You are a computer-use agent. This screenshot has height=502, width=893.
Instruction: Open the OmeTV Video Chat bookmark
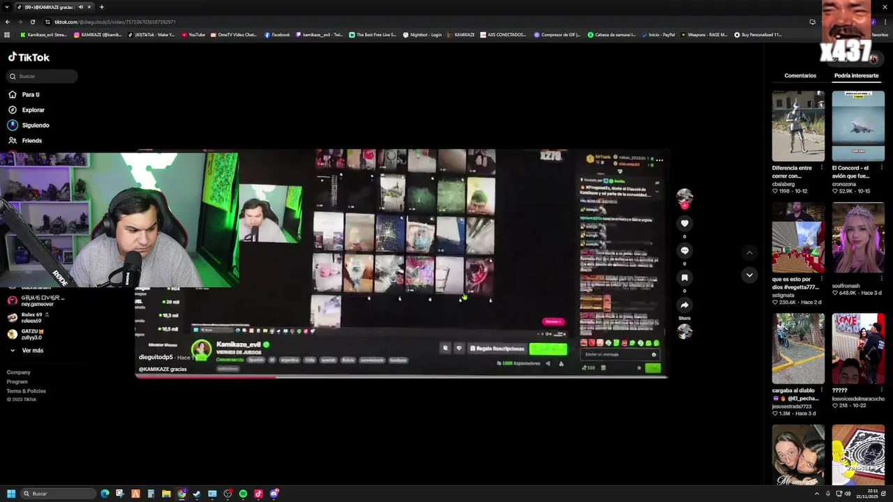234,34
